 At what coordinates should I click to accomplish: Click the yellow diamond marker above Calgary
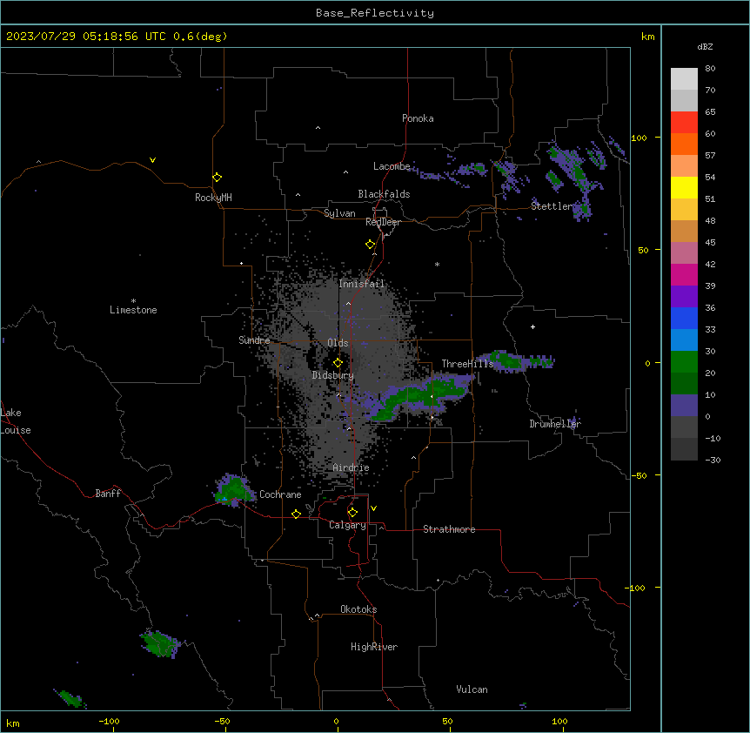[352, 513]
